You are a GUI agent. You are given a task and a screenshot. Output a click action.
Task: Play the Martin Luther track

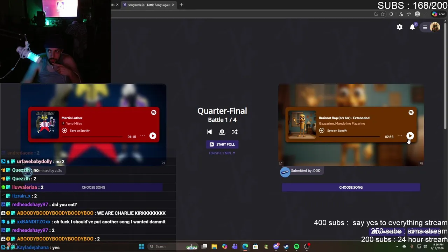[x=153, y=136]
